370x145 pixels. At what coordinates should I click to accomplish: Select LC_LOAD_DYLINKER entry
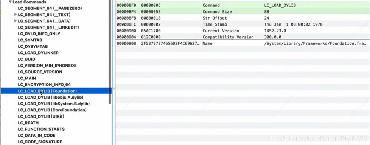[x=38, y=53]
